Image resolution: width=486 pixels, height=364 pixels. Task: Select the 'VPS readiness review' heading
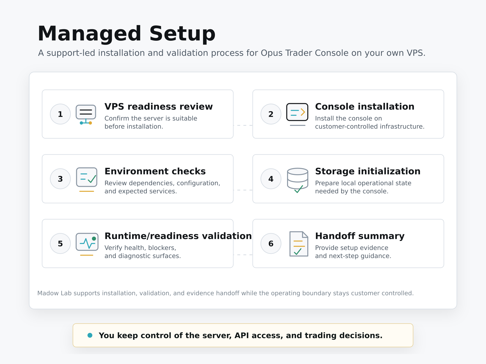click(159, 107)
